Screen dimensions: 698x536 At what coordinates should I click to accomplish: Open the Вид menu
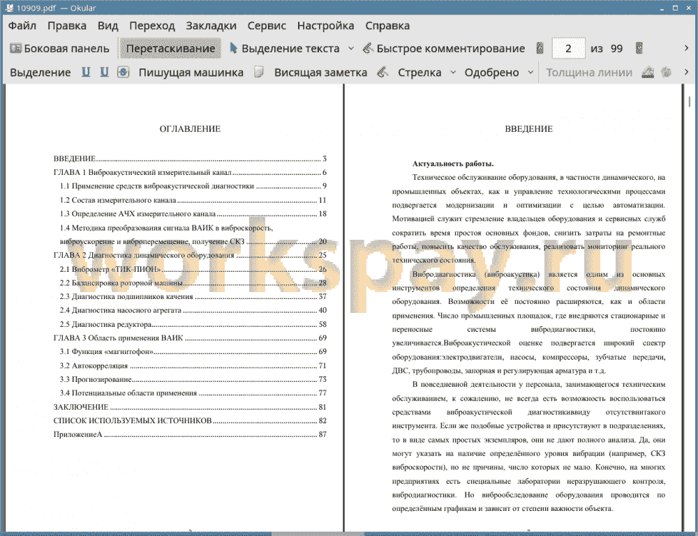(x=107, y=26)
